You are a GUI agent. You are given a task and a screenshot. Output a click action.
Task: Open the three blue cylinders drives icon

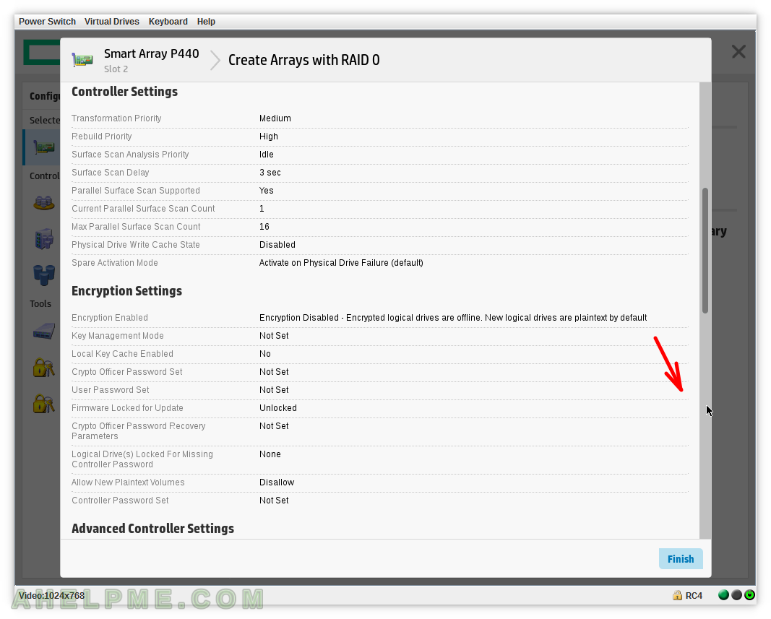click(44, 275)
